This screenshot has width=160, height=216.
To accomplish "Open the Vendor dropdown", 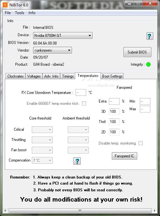I will click(x=52, y=50).
